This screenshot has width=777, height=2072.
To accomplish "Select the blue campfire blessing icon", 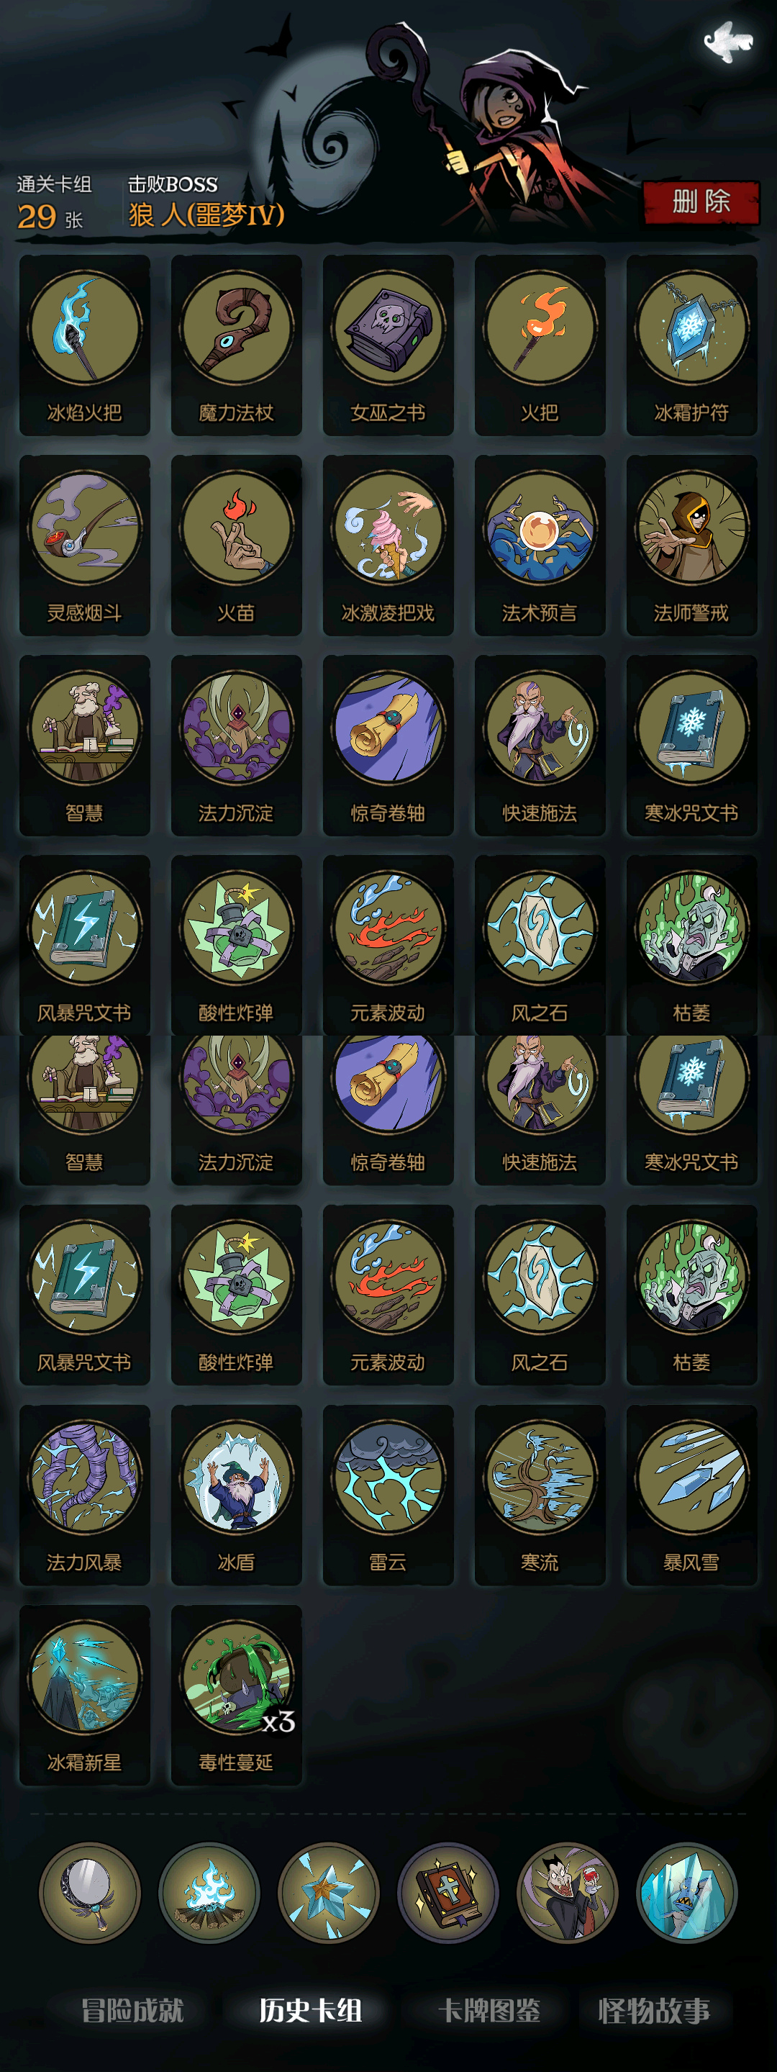I will 209,1893.
